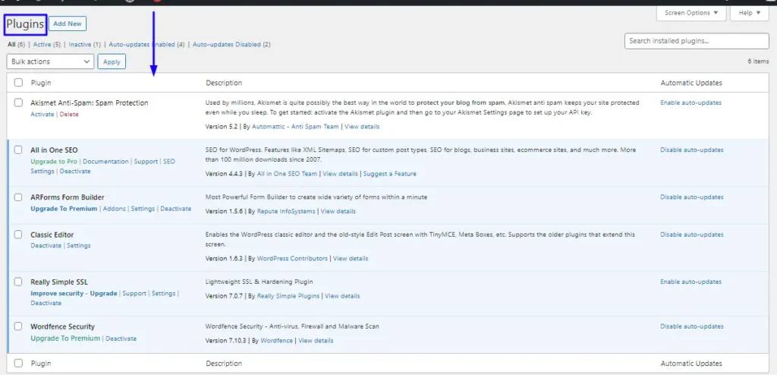The width and height of the screenshot is (777, 375).
Task: Click Improve security - Upgrade link
Action: pos(74,294)
